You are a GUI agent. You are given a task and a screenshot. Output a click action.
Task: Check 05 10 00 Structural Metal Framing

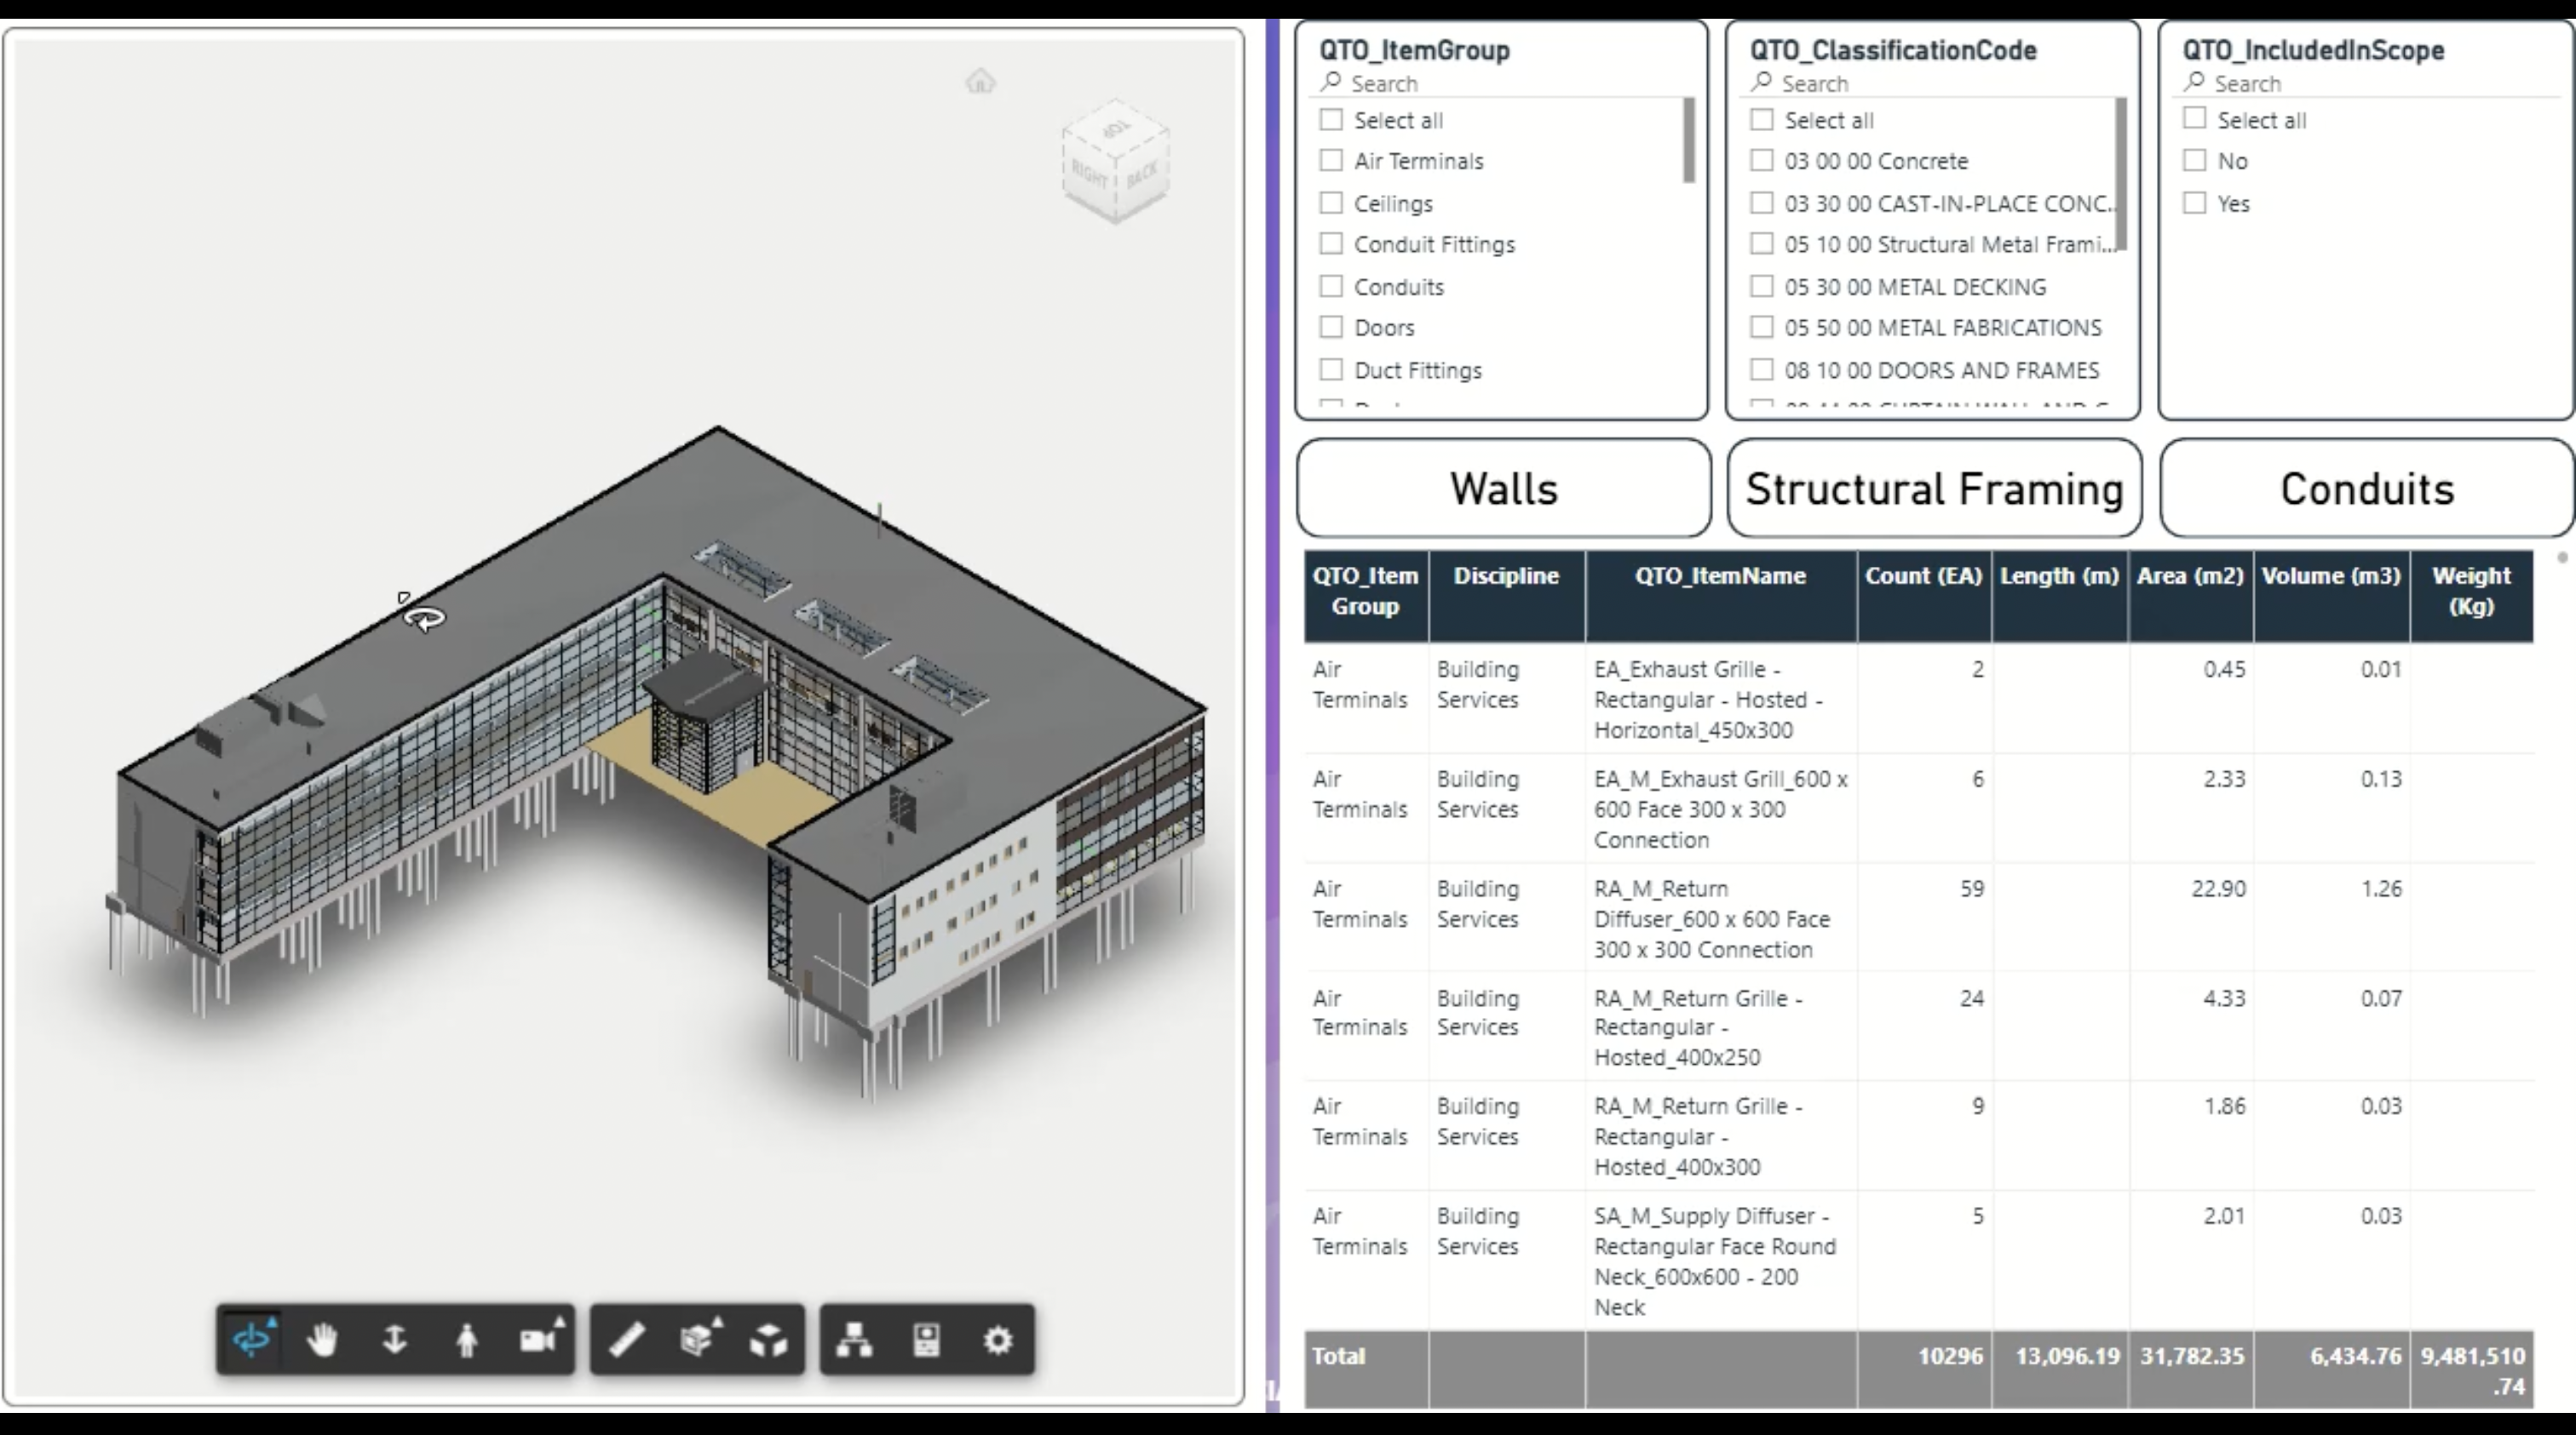tap(1762, 243)
